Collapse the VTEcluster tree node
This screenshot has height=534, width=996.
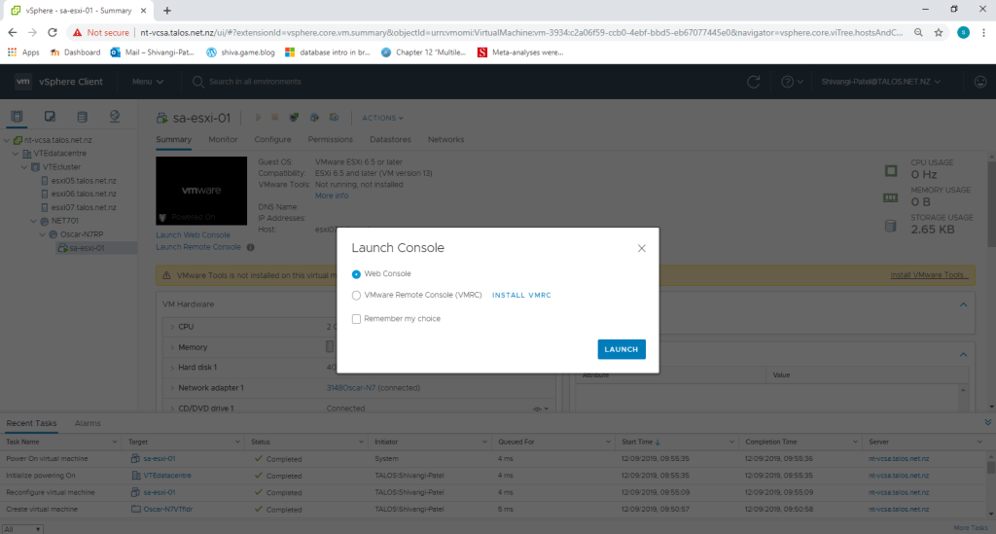pos(25,166)
